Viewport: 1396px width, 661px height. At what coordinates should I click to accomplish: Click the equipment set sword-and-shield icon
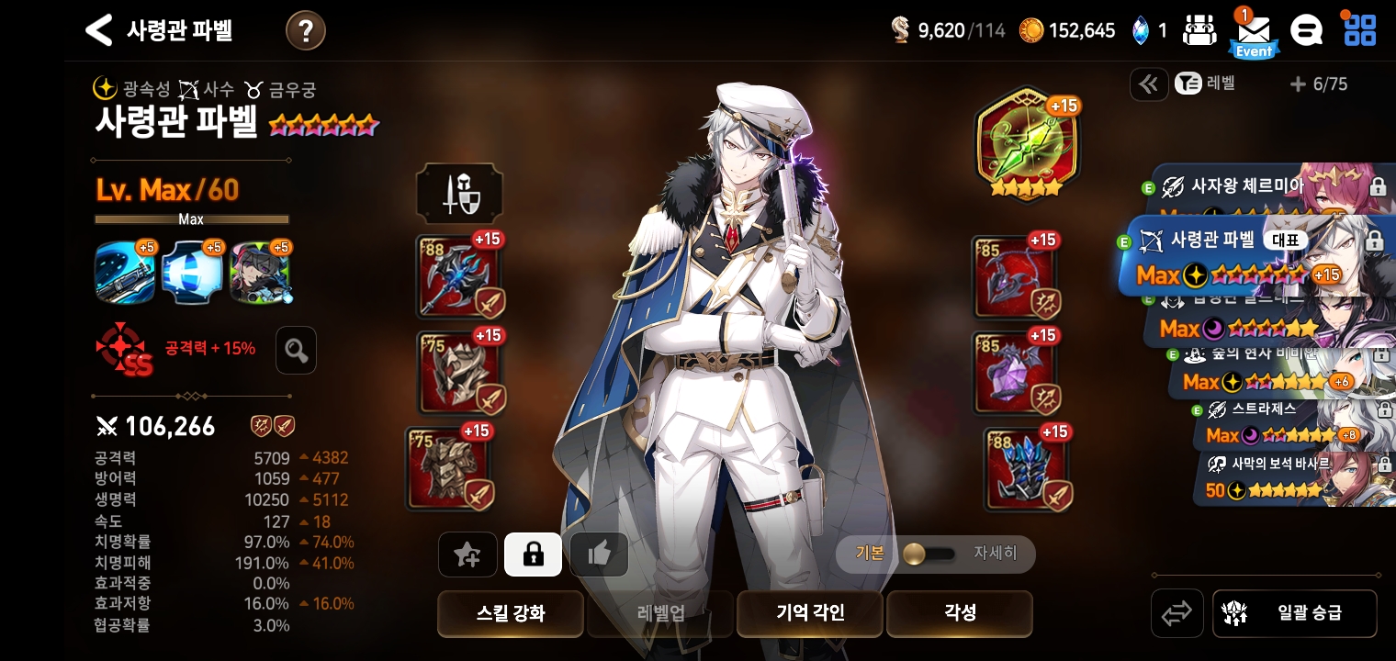[x=459, y=194]
